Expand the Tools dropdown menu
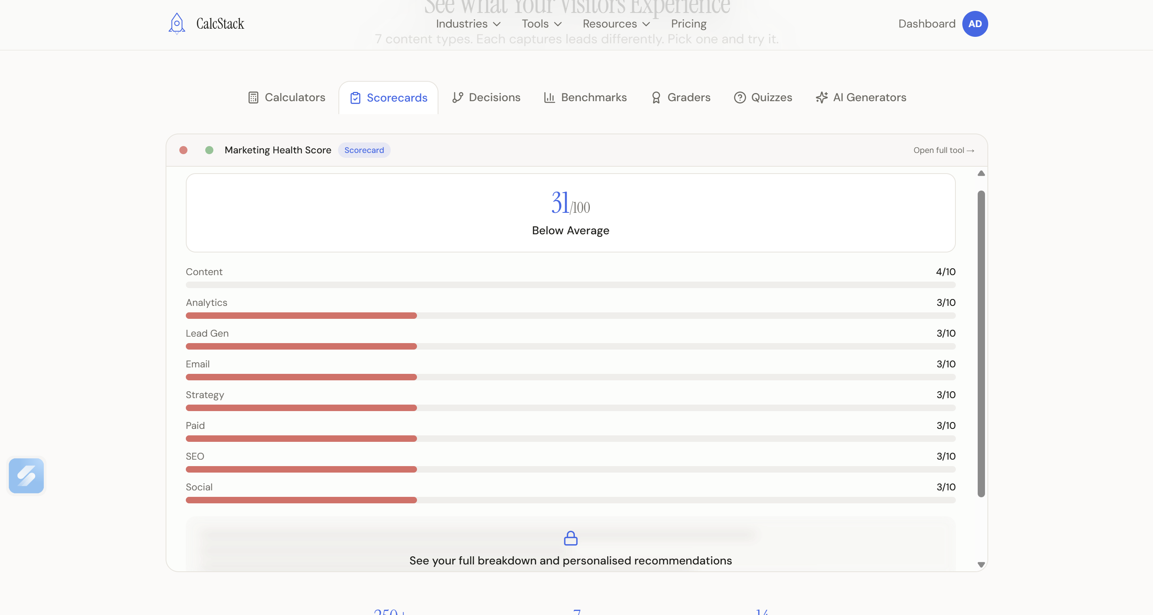Image resolution: width=1153 pixels, height=615 pixels. click(542, 24)
